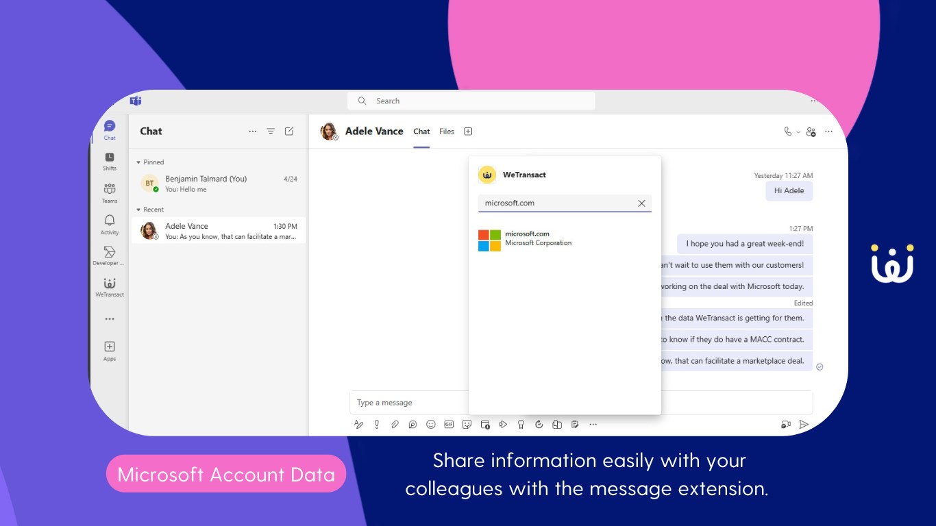Click the message ending "facilitate a marketplace deal."
936x526 pixels.
(737, 361)
